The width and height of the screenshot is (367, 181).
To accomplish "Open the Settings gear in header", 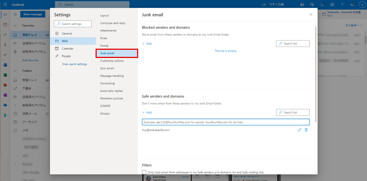I will coord(332,5).
